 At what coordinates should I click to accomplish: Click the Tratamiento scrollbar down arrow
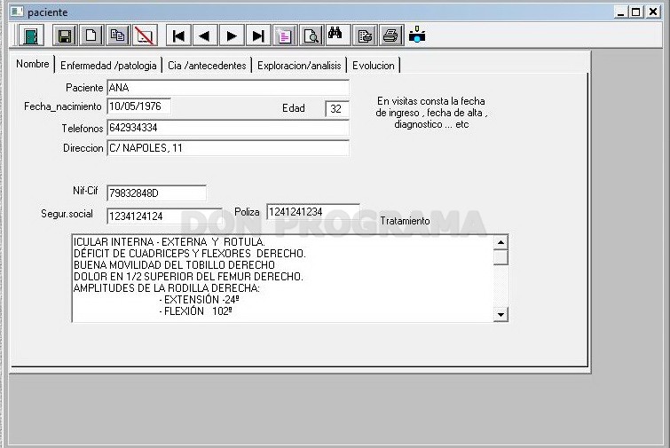[501, 315]
